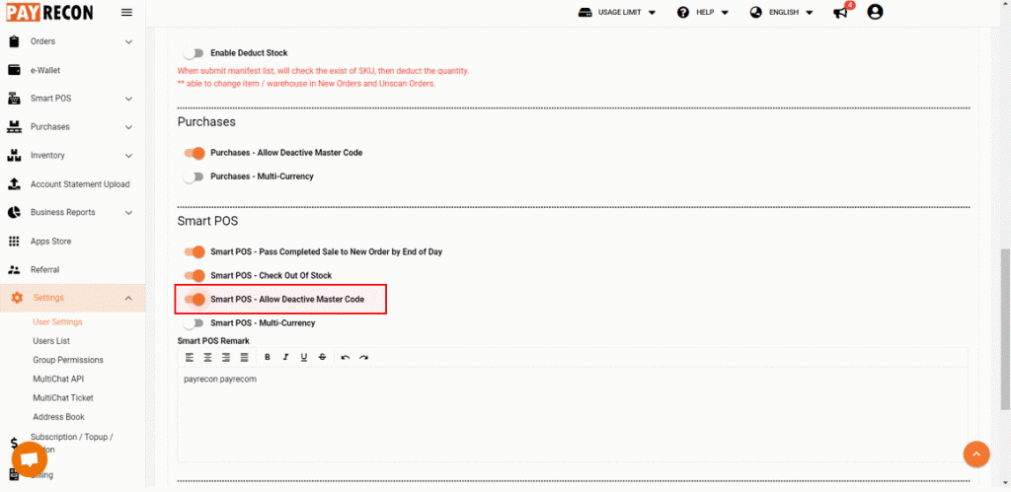The width and height of the screenshot is (1011, 492).
Task: Align remark text right
Action: [x=226, y=357]
